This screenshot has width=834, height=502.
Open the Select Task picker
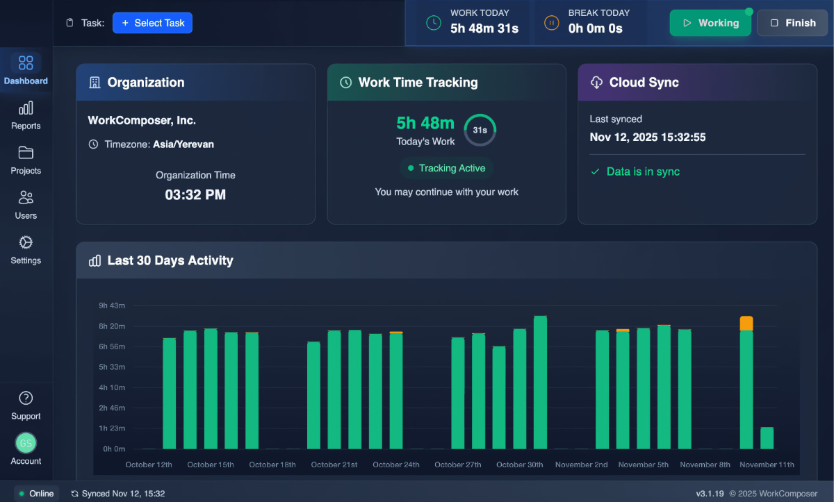pos(152,22)
